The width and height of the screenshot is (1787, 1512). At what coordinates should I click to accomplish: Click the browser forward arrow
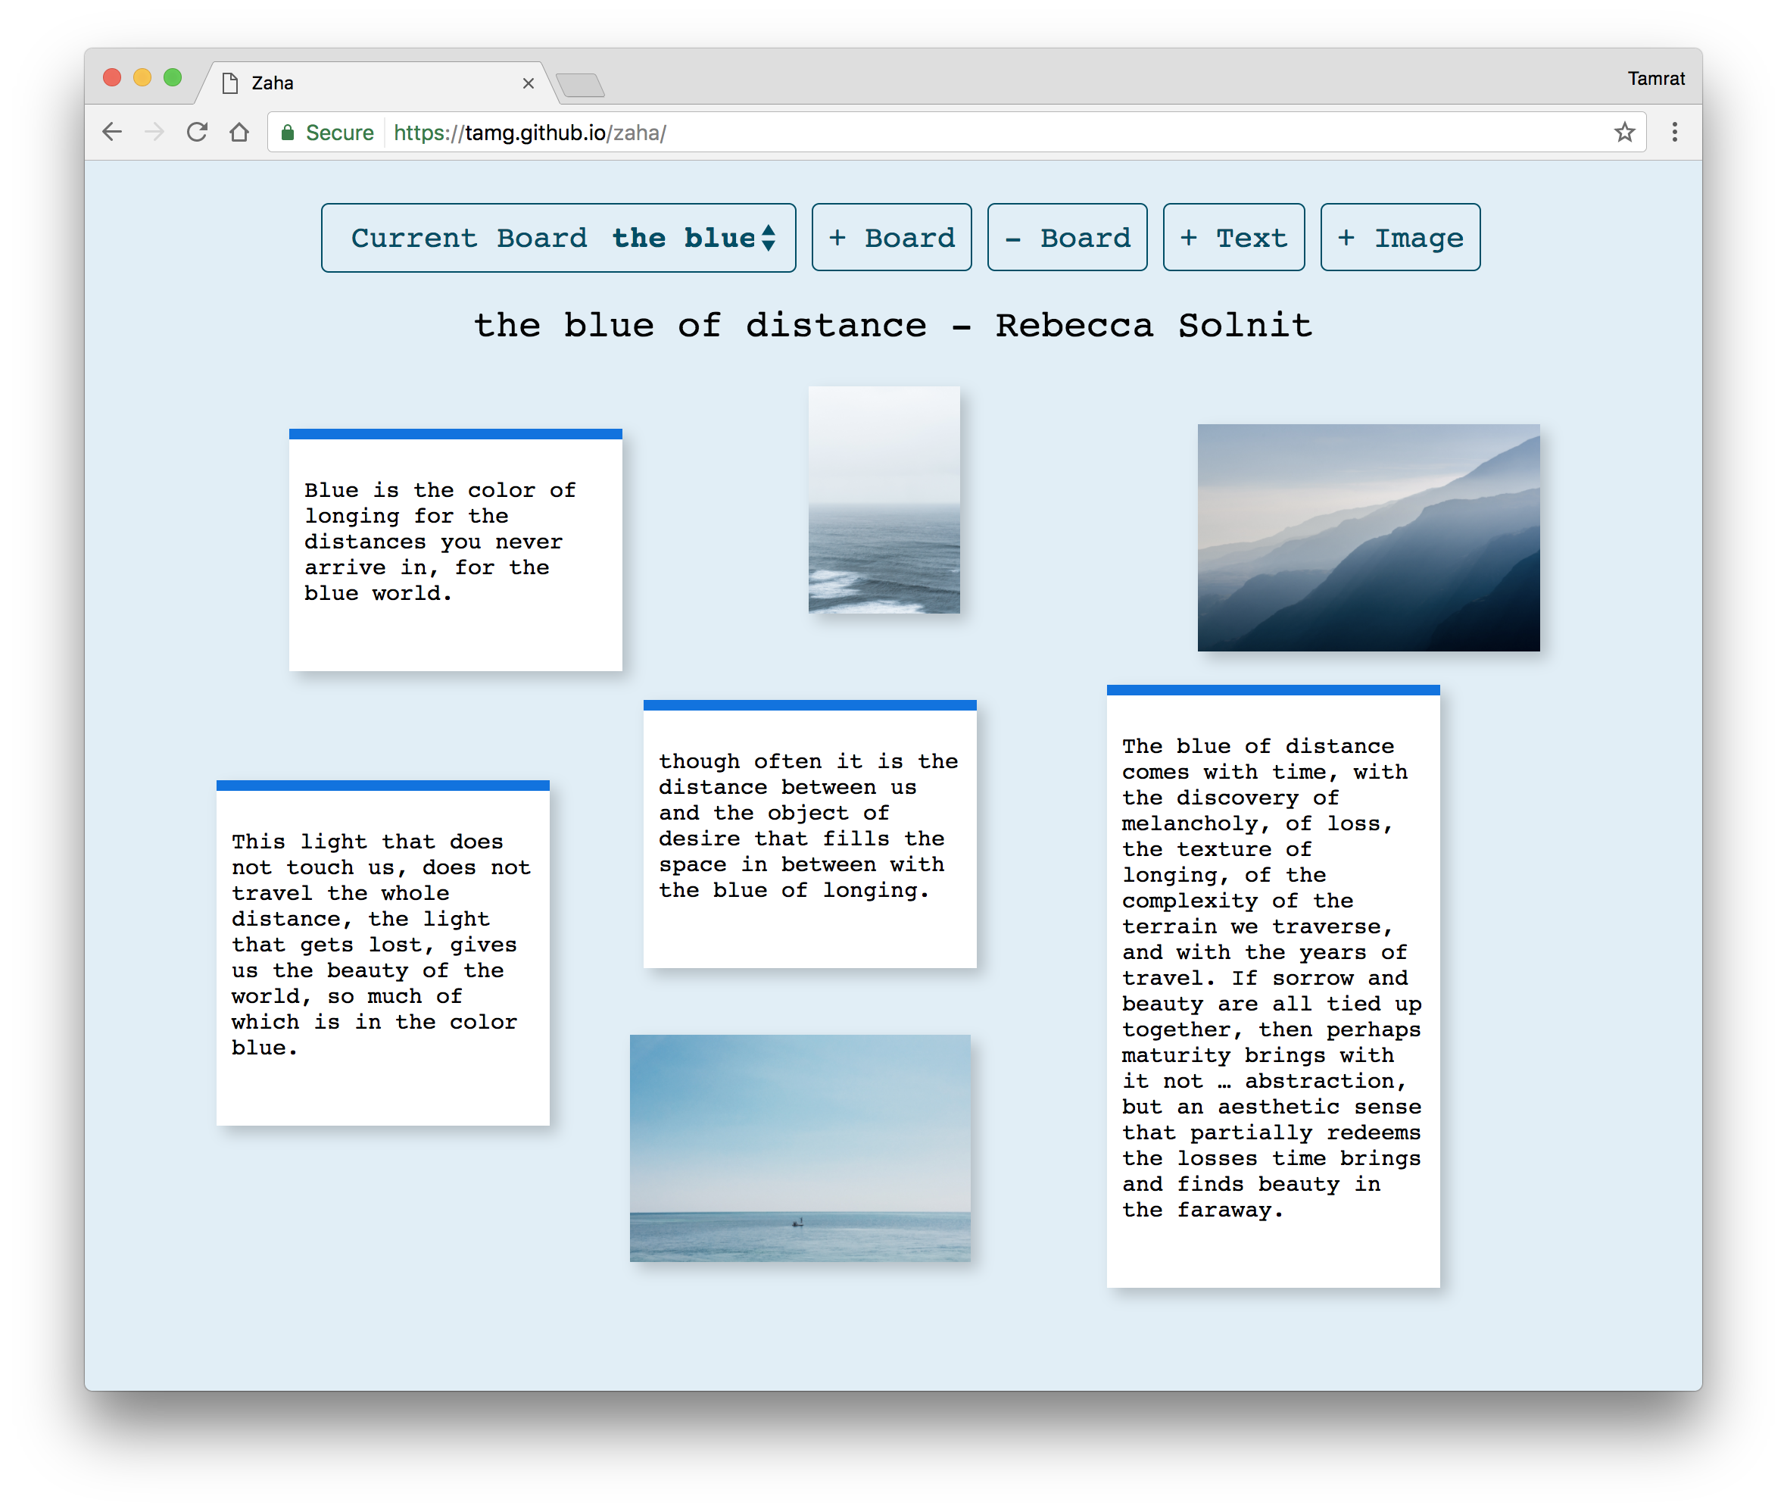tap(154, 132)
